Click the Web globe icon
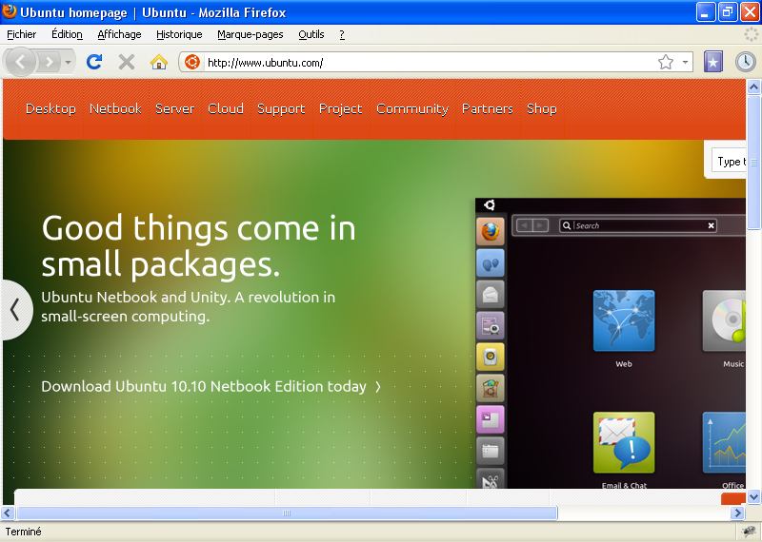The height and width of the screenshot is (542, 762). 624,321
